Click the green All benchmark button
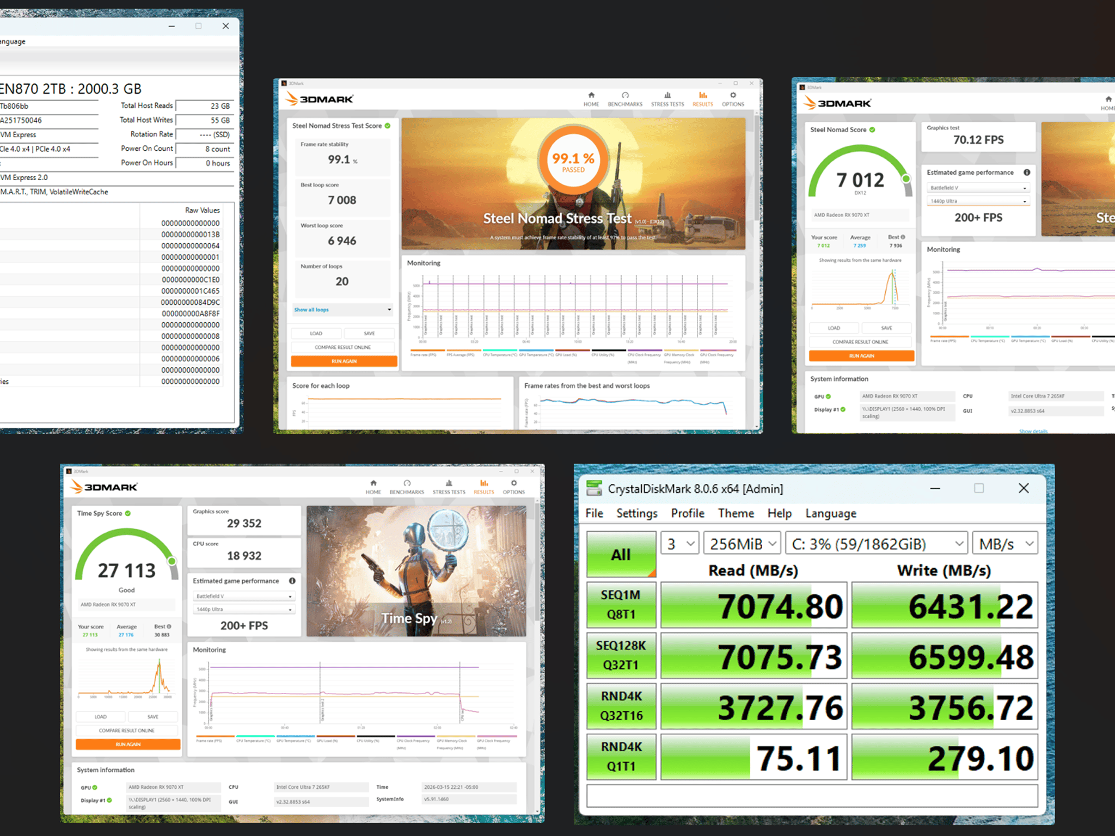Image resolution: width=1115 pixels, height=836 pixels. coord(621,554)
